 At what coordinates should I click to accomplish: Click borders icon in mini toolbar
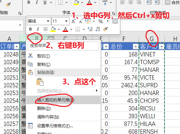[78, 29]
